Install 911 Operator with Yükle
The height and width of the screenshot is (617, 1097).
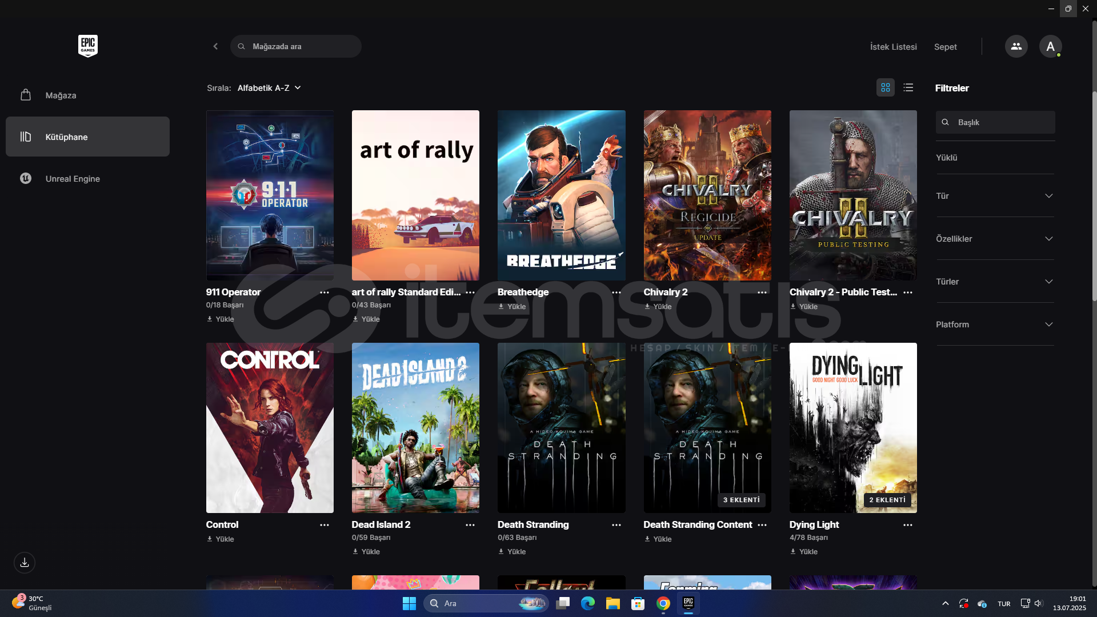(x=221, y=319)
